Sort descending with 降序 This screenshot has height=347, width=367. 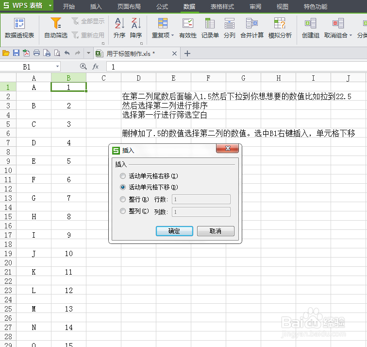tap(136, 28)
